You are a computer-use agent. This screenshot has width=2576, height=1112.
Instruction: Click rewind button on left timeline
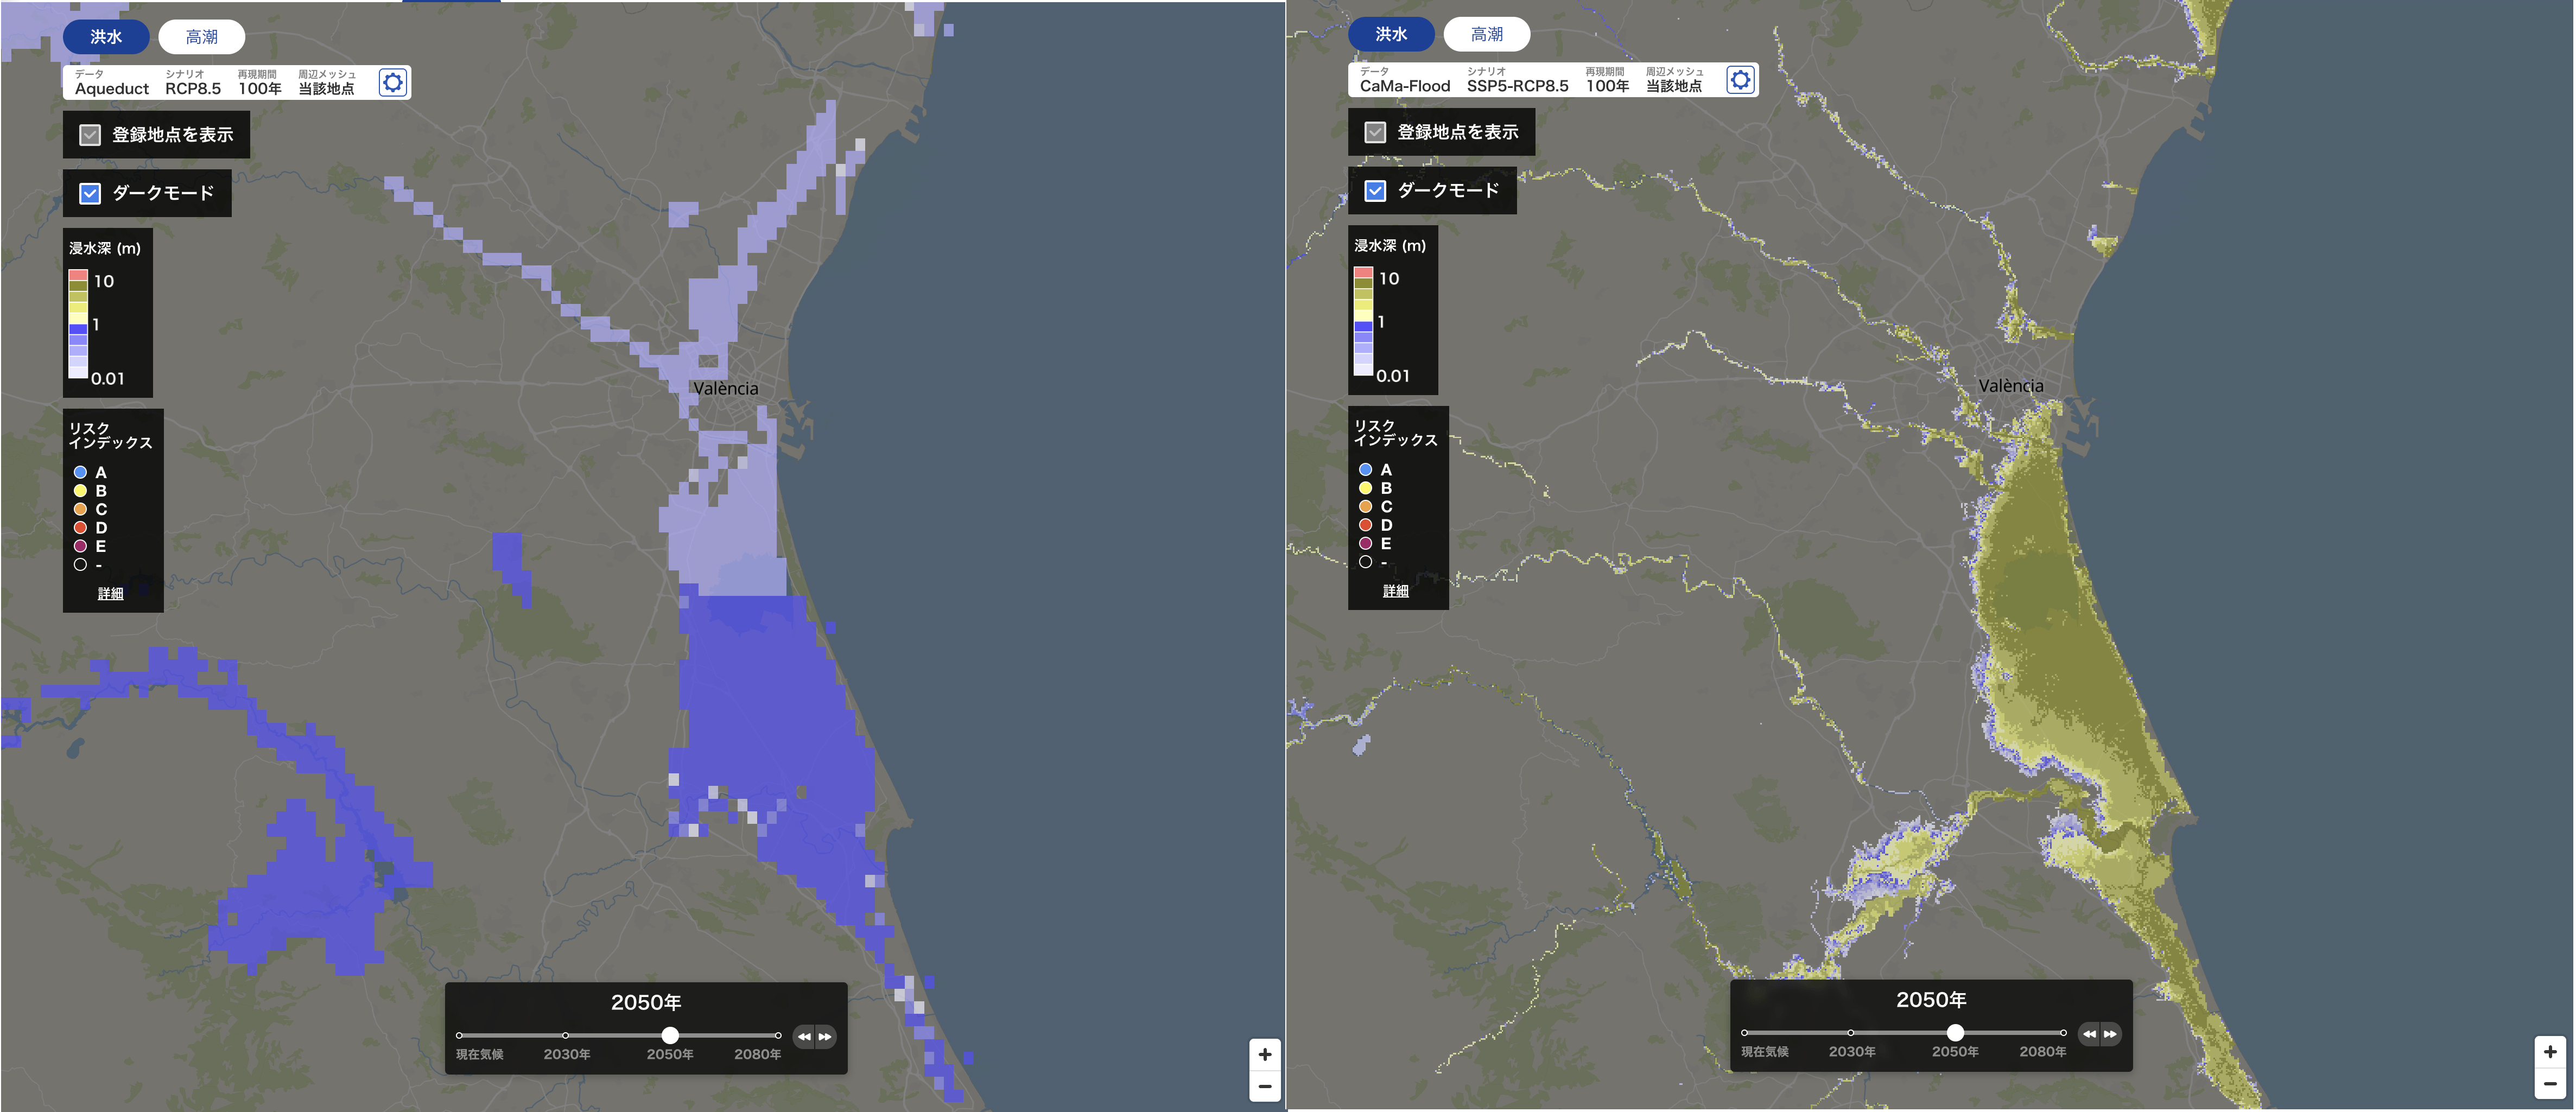pyautogui.click(x=804, y=1037)
